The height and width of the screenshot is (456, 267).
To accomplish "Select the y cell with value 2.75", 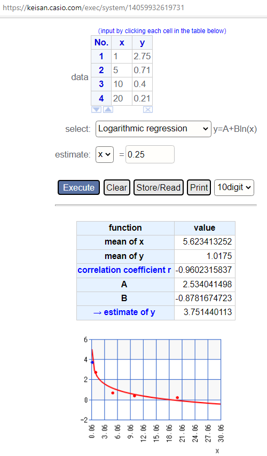I will (x=142, y=56).
